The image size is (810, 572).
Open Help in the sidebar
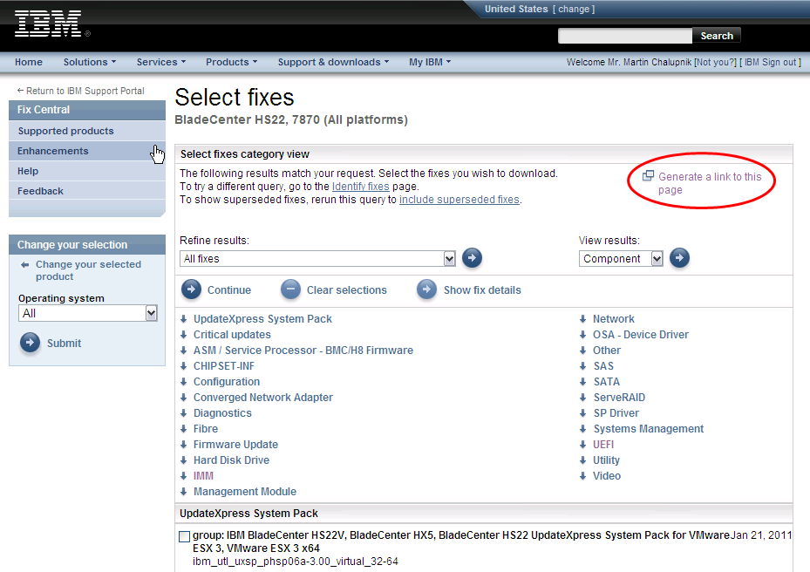(x=87, y=171)
